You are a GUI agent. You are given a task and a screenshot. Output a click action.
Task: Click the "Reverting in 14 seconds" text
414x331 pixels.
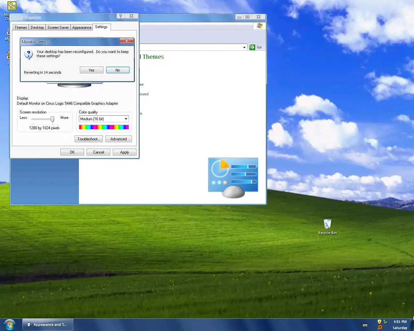42,72
